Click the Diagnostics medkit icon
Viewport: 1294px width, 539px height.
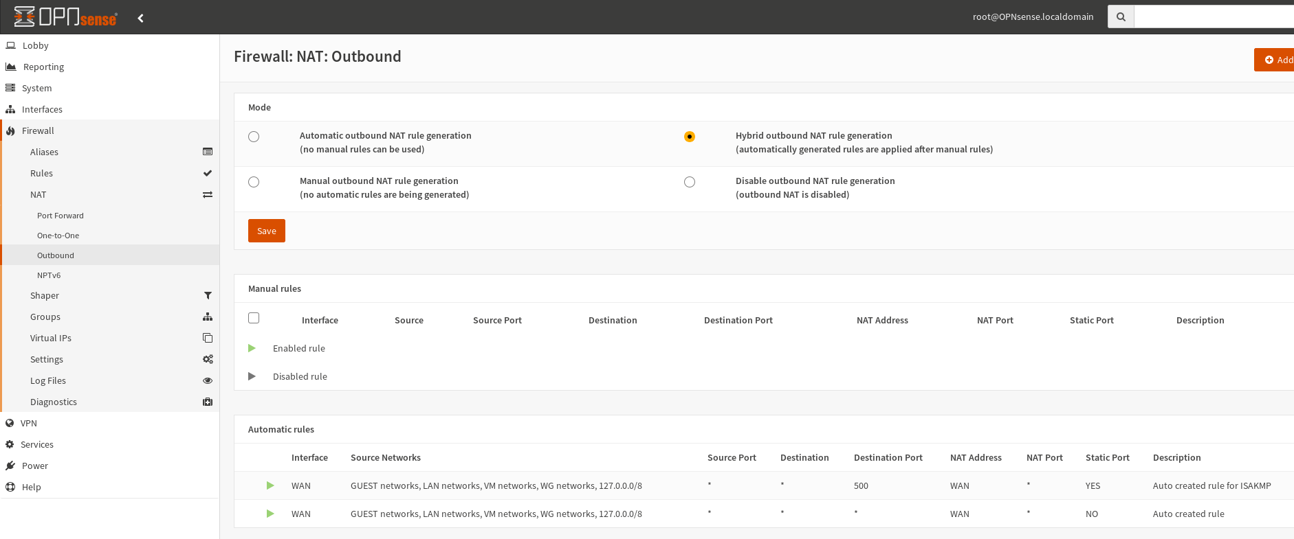coord(207,402)
